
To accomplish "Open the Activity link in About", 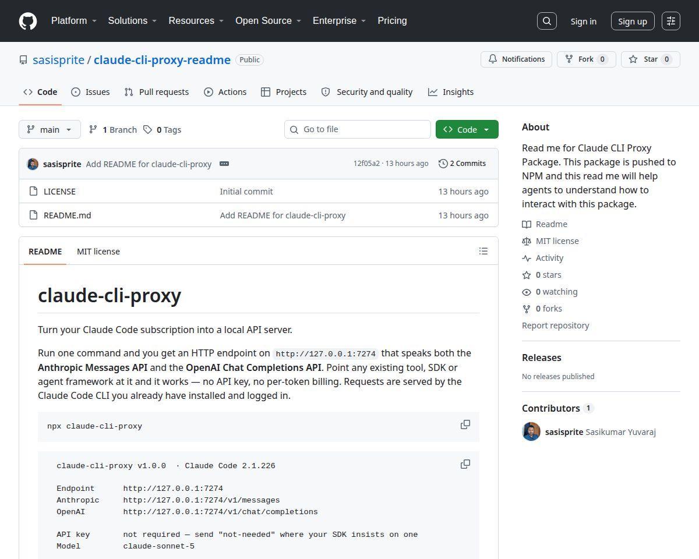I will point(543,258).
